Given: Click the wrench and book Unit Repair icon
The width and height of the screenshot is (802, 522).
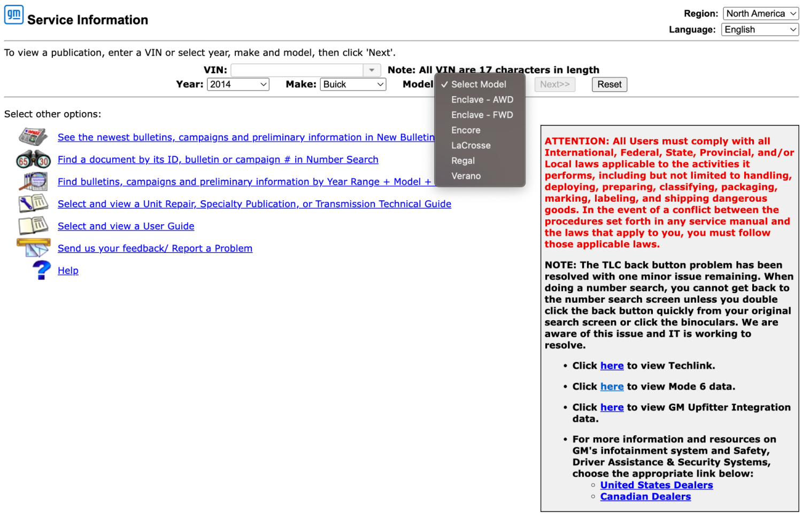Looking at the screenshot, I should [33, 203].
